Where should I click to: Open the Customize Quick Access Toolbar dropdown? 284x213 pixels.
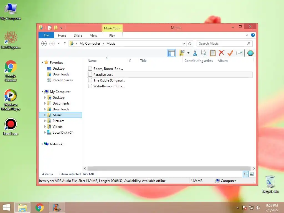[61, 28]
